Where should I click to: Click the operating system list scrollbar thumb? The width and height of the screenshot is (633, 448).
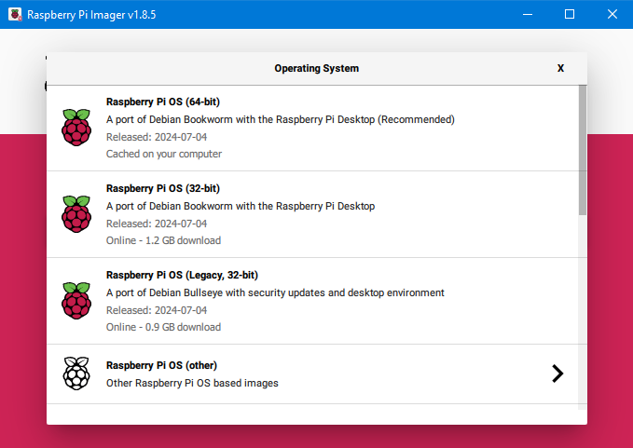[582, 150]
